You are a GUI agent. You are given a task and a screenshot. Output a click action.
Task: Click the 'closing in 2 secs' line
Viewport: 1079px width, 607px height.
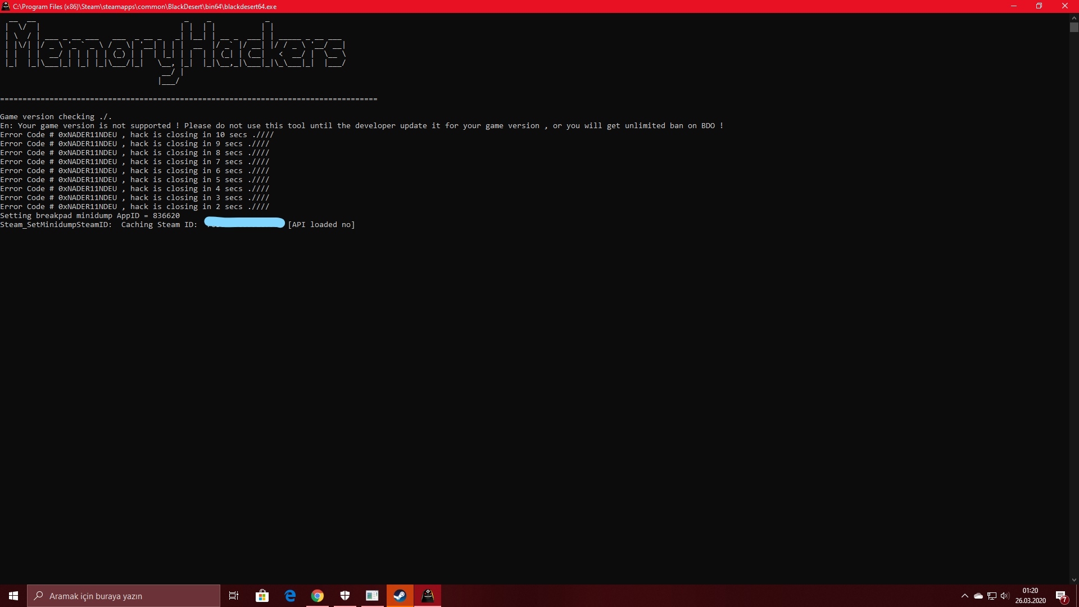click(x=135, y=207)
